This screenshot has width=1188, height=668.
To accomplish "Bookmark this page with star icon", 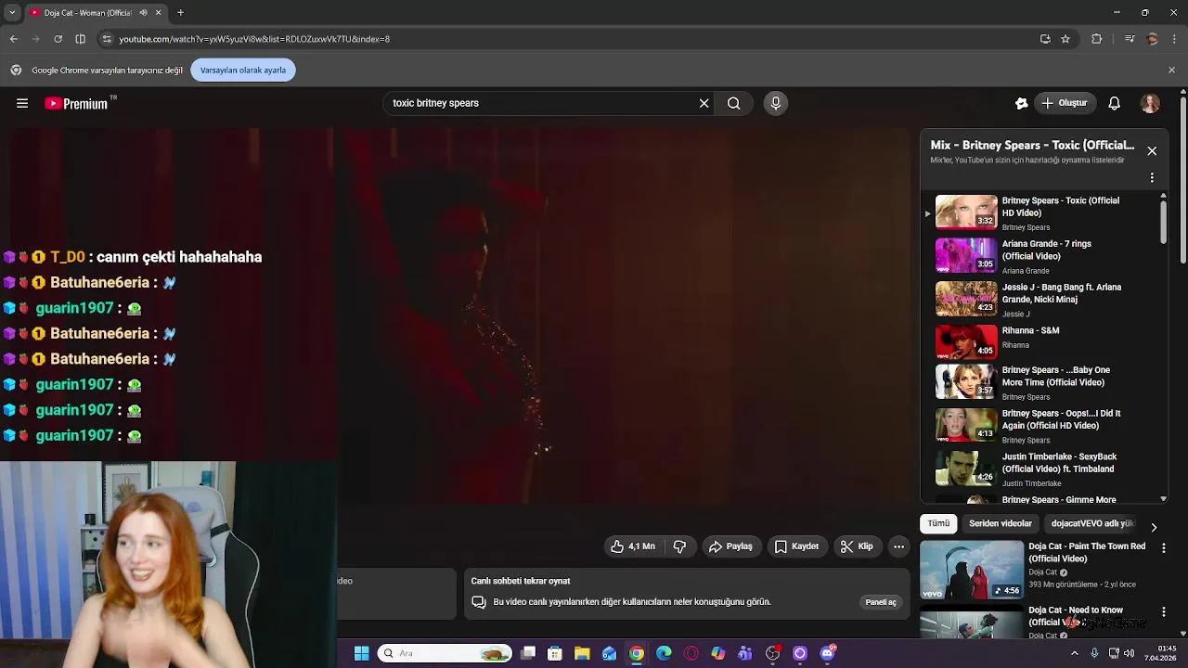I will pyautogui.click(x=1065, y=39).
